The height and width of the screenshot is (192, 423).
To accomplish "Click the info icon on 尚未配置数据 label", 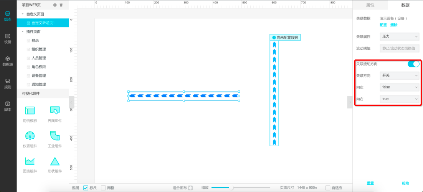I will coord(274,38).
